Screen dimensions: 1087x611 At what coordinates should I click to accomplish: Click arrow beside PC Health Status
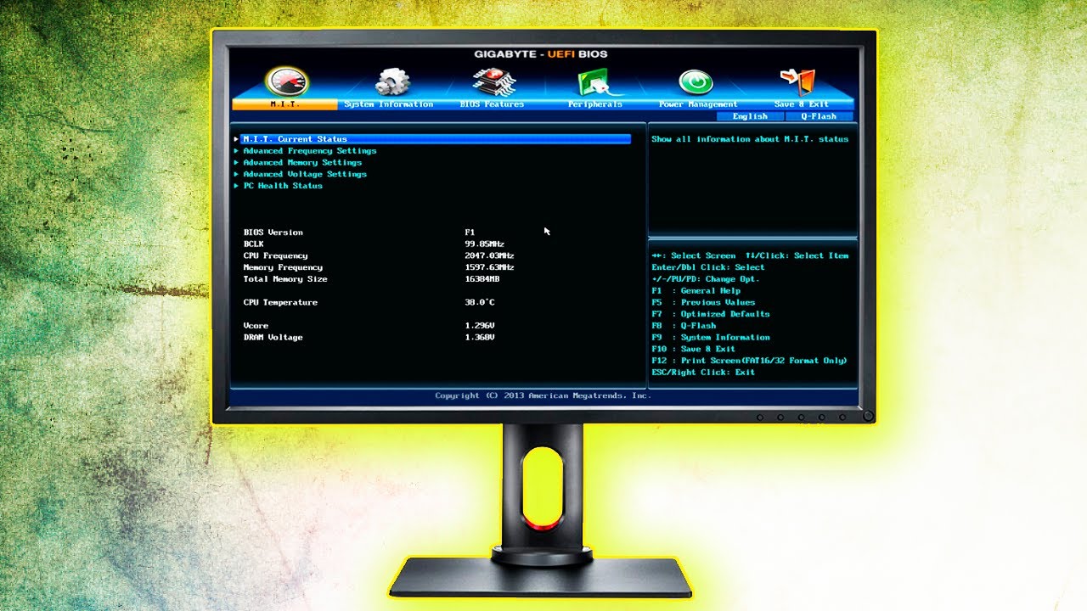click(237, 186)
